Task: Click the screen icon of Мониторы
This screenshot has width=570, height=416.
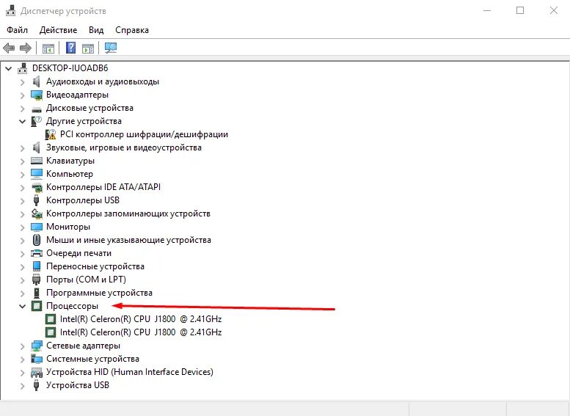Action: 37,227
